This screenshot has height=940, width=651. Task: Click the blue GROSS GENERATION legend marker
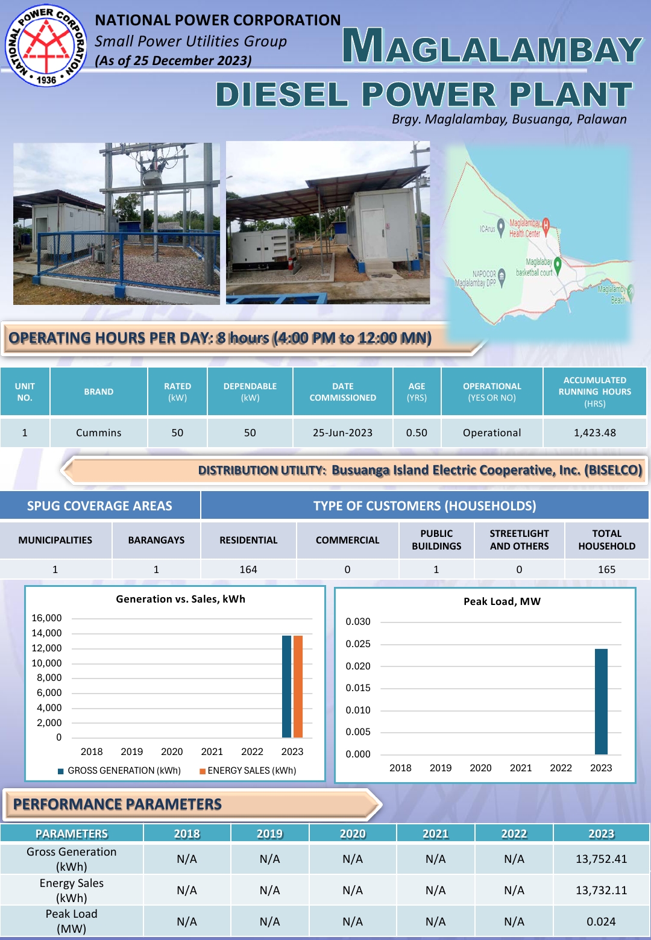pos(61,771)
